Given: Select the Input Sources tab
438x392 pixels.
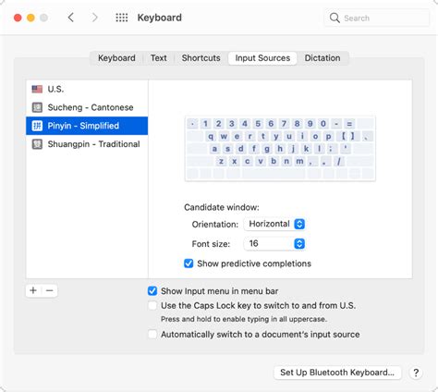Looking at the screenshot, I should pos(262,58).
